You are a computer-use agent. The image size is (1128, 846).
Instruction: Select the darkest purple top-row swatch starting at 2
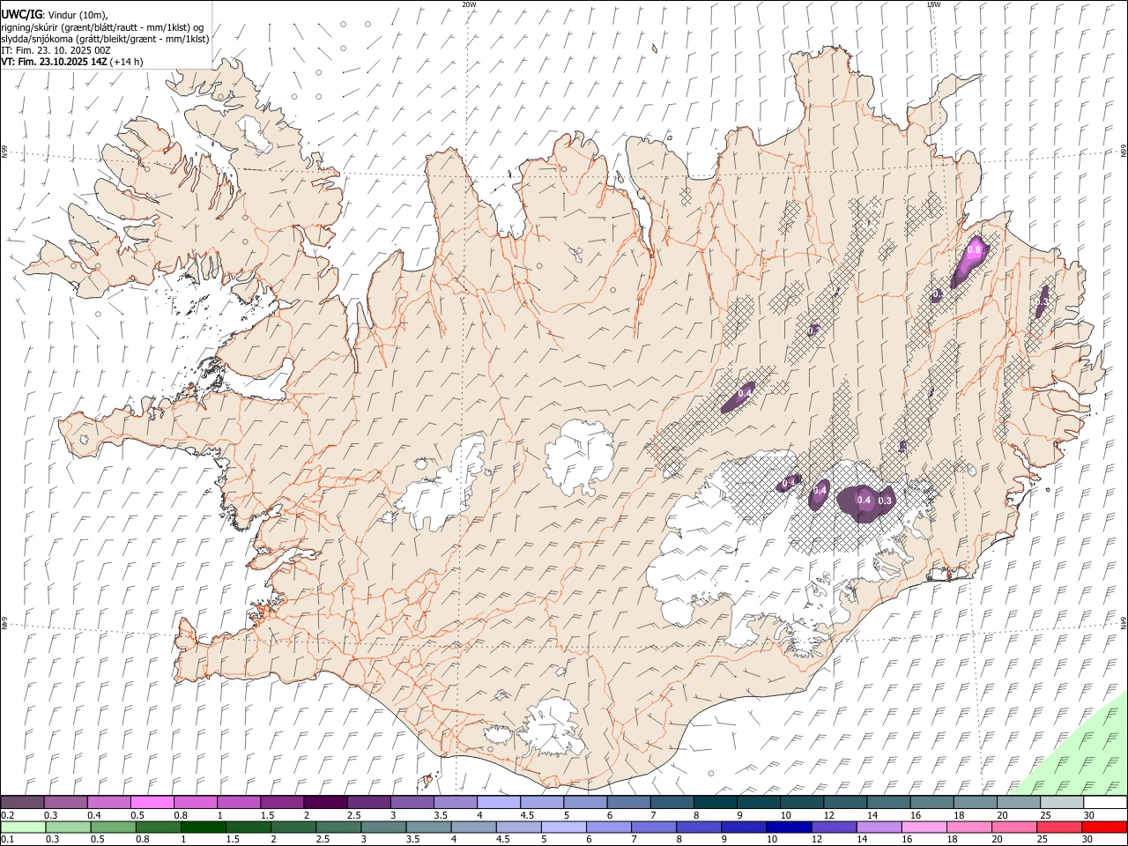324,802
